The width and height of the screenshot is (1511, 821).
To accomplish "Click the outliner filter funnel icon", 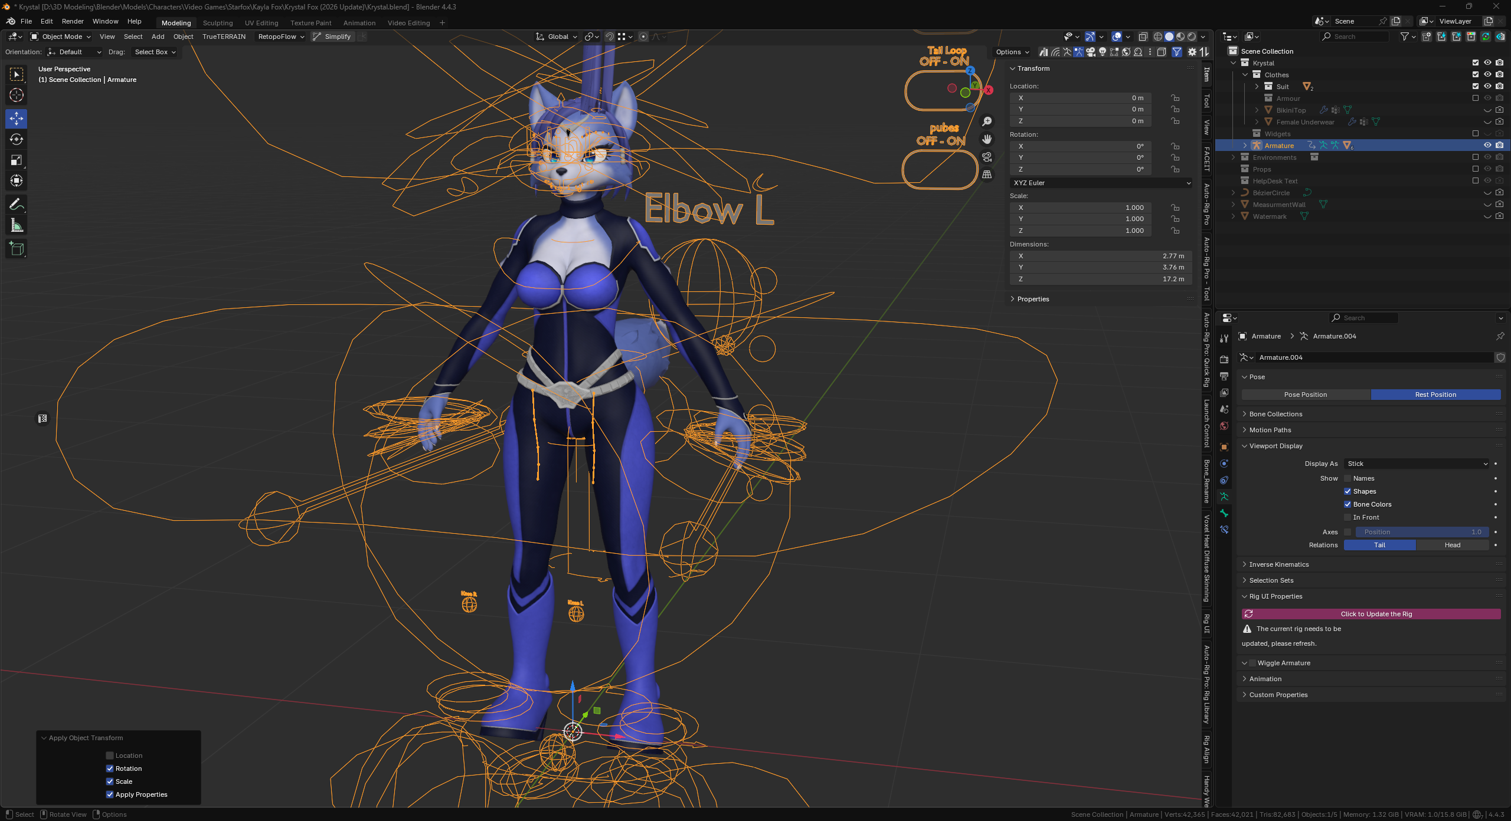I will tap(1405, 37).
